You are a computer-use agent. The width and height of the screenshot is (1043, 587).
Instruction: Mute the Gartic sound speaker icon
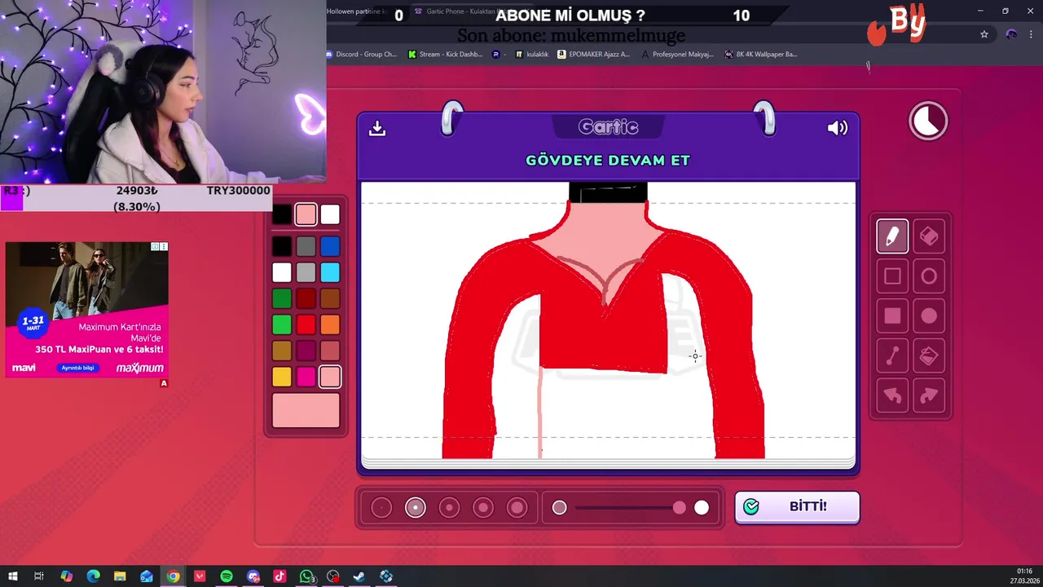tap(838, 128)
